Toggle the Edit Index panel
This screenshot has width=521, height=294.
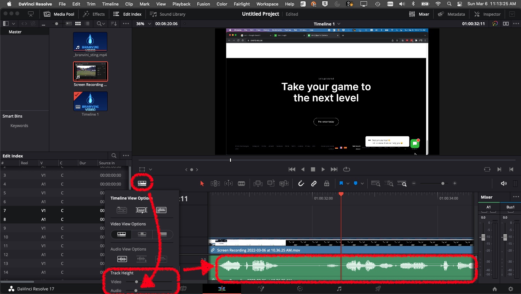point(128,14)
